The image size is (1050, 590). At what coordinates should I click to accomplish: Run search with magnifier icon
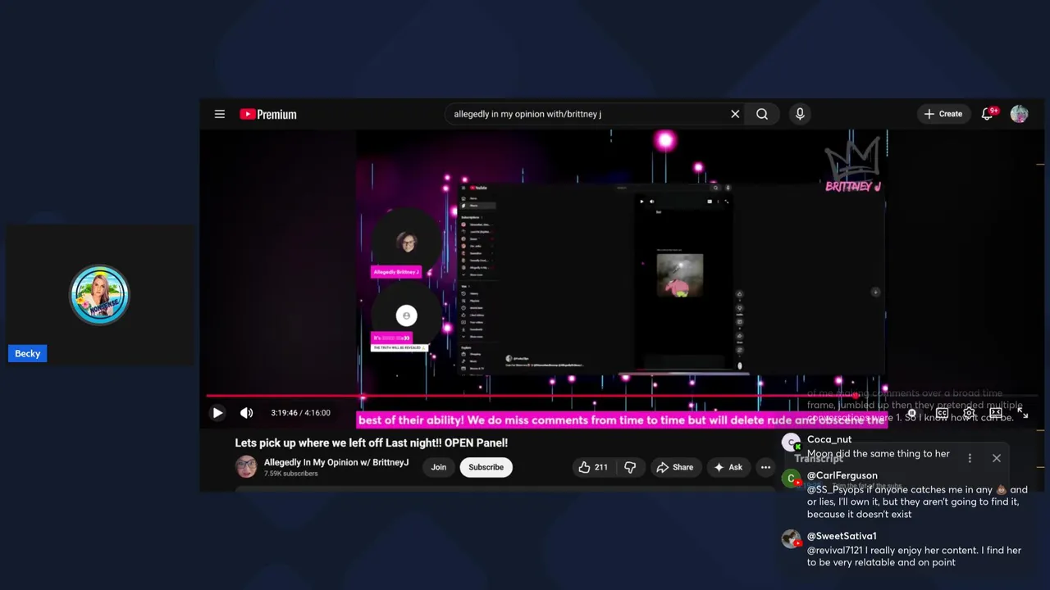pos(762,114)
